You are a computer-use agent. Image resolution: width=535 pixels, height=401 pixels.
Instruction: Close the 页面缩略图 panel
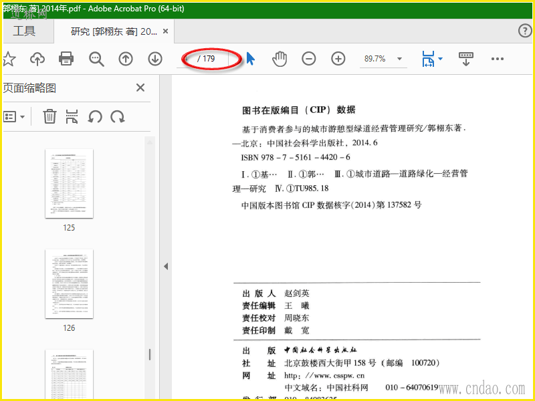tap(140, 88)
